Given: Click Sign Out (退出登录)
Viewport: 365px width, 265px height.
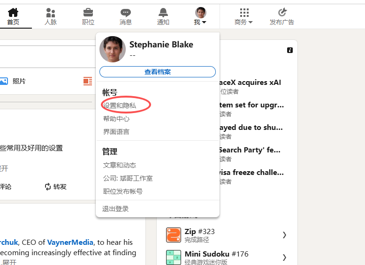Looking at the screenshot, I should (115, 209).
